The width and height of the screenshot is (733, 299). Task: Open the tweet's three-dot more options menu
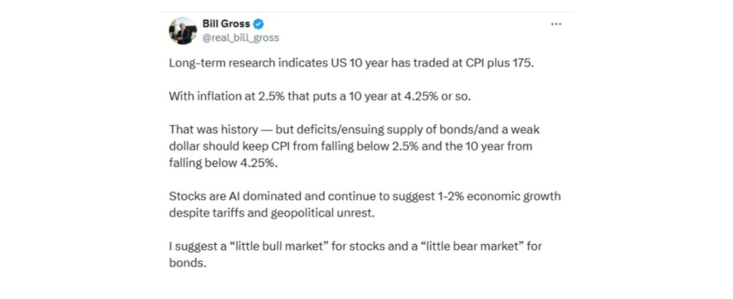(555, 24)
